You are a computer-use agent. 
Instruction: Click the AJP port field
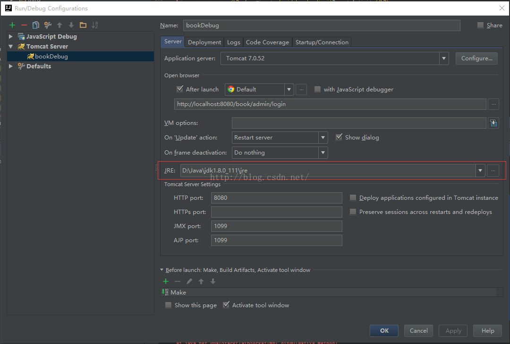click(x=276, y=240)
